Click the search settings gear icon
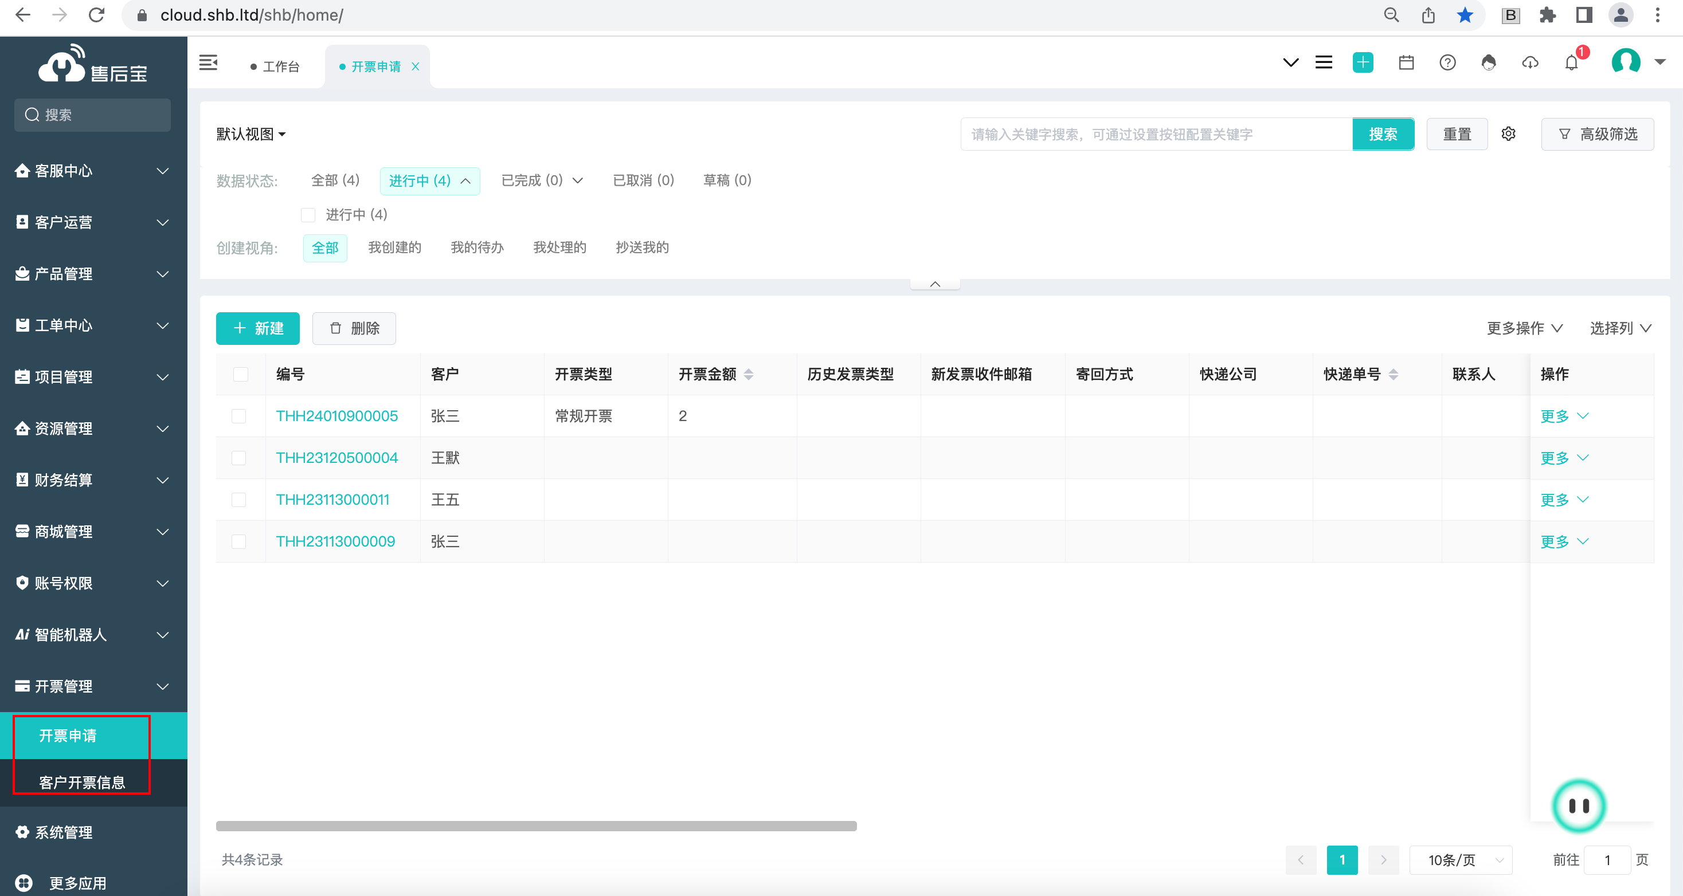 pos(1508,134)
